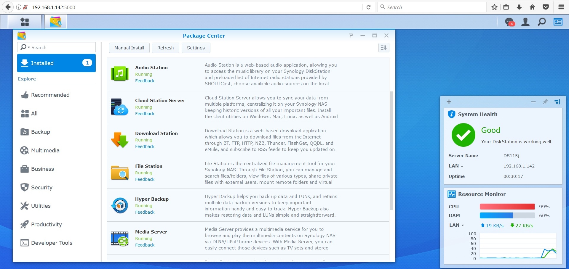569x269 pixels.
Task: Click the Hyper Backup package title
Action: (152, 199)
